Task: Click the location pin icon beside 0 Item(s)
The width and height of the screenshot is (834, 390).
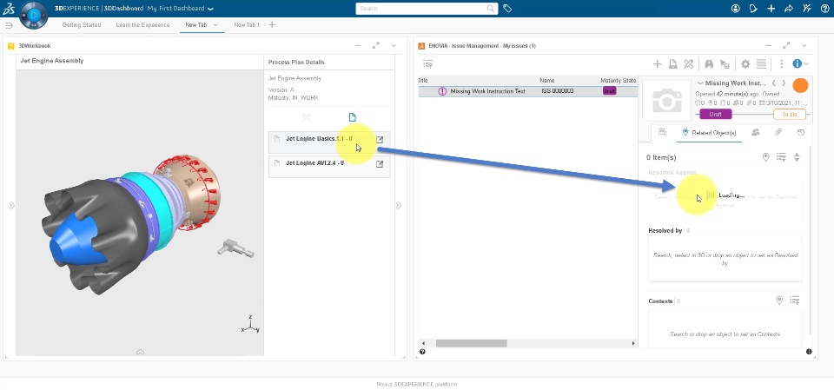Action: 766,157
